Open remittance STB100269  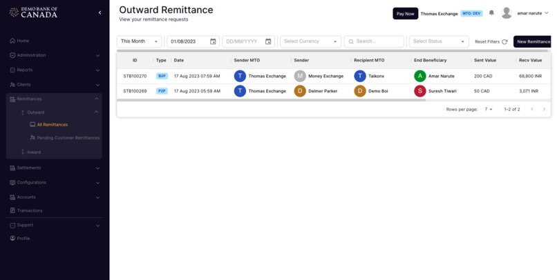(x=135, y=91)
